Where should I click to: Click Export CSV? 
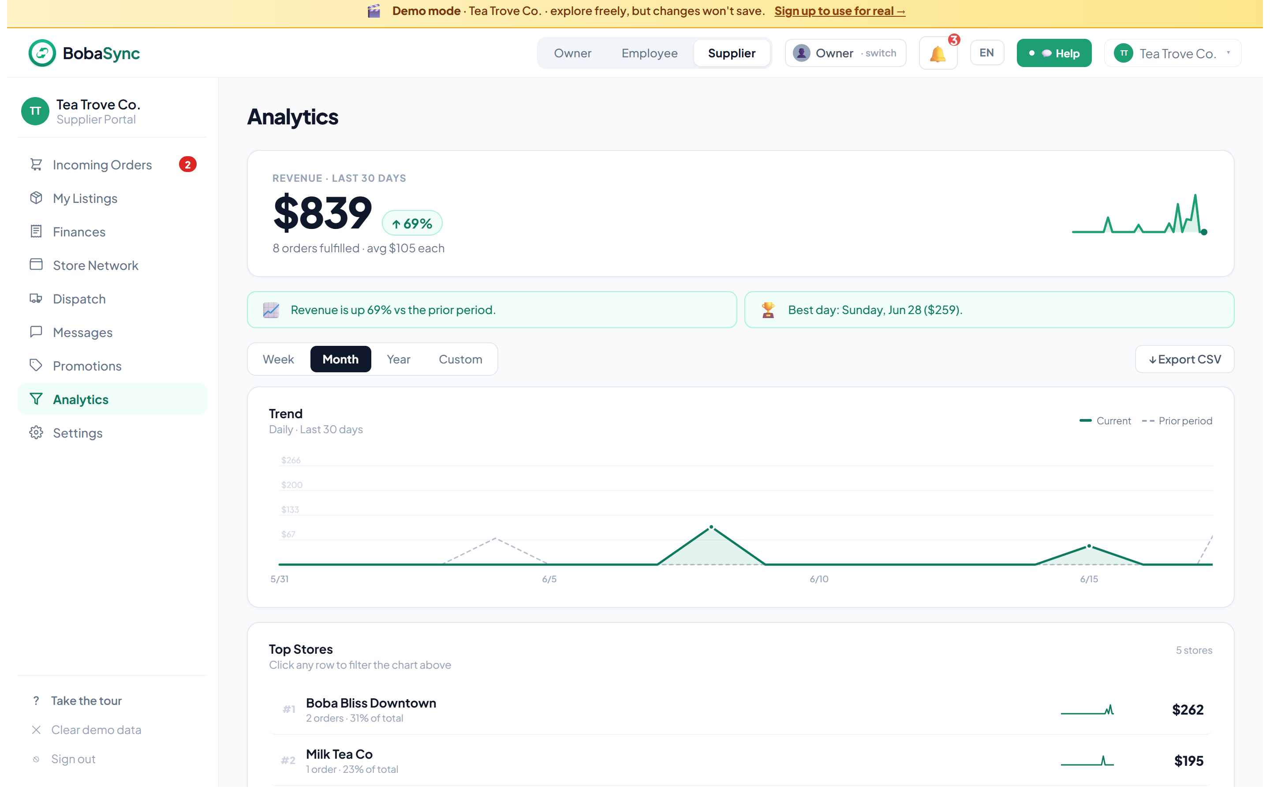1184,359
